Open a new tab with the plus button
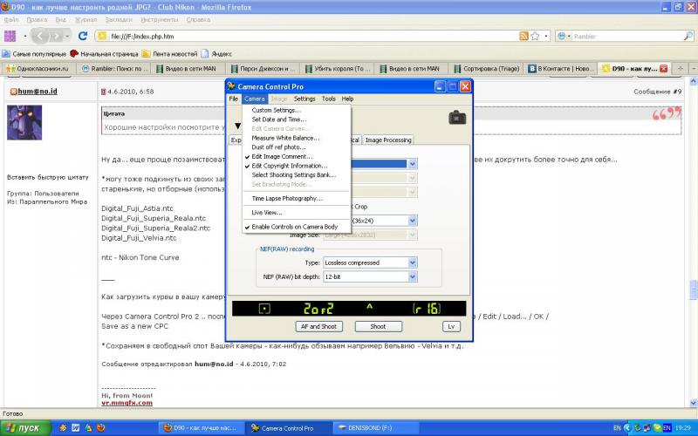The height and width of the screenshot is (436, 698). point(680,69)
